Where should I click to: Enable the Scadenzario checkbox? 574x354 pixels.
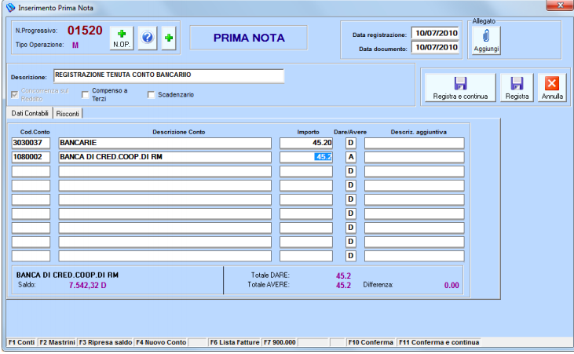tap(151, 95)
